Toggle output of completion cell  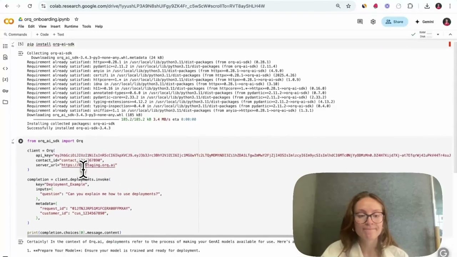[x=21, y=242]
